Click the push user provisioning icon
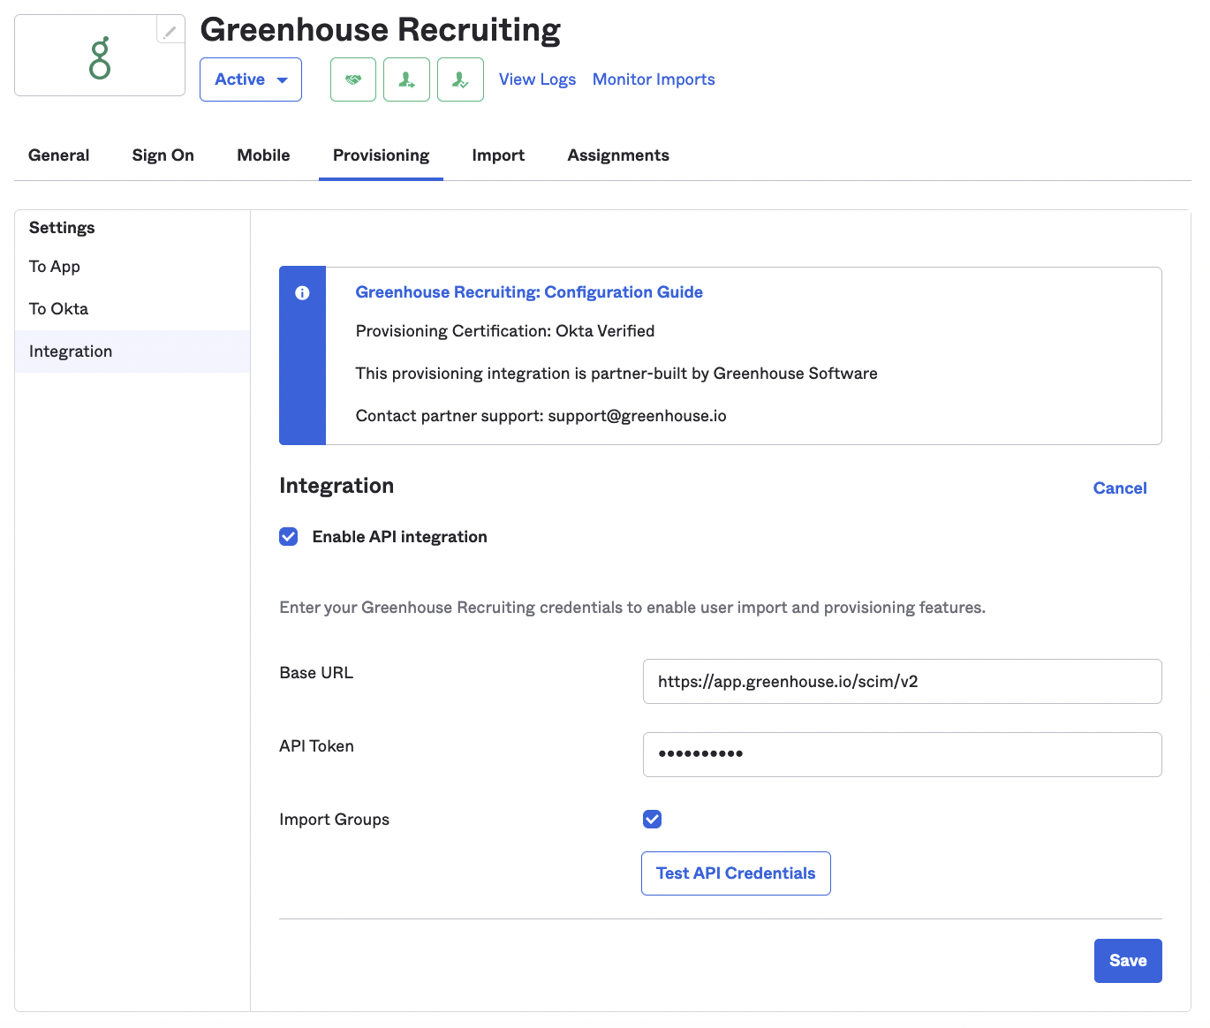 (406, 79)
